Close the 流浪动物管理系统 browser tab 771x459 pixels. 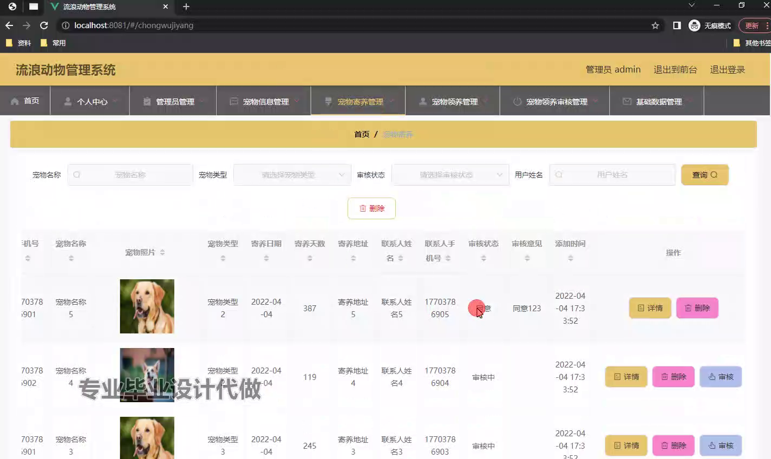[x=166, y=6]
